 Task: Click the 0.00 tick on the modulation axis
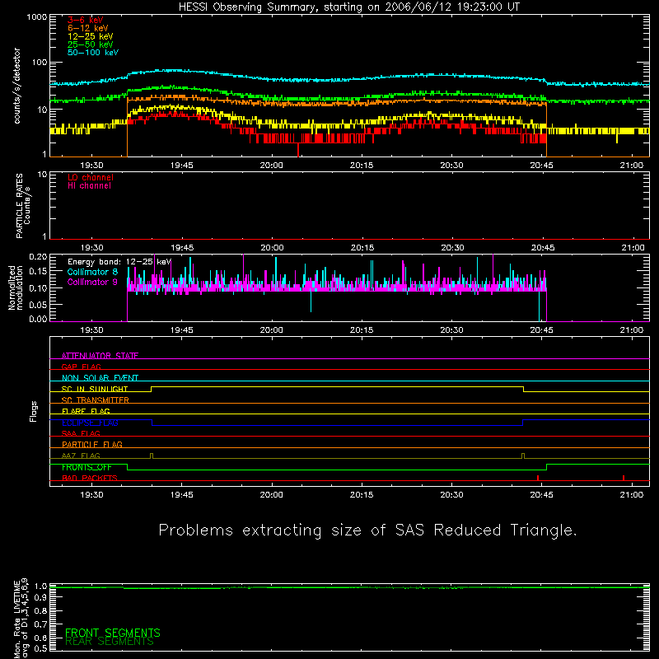point(38,319)
